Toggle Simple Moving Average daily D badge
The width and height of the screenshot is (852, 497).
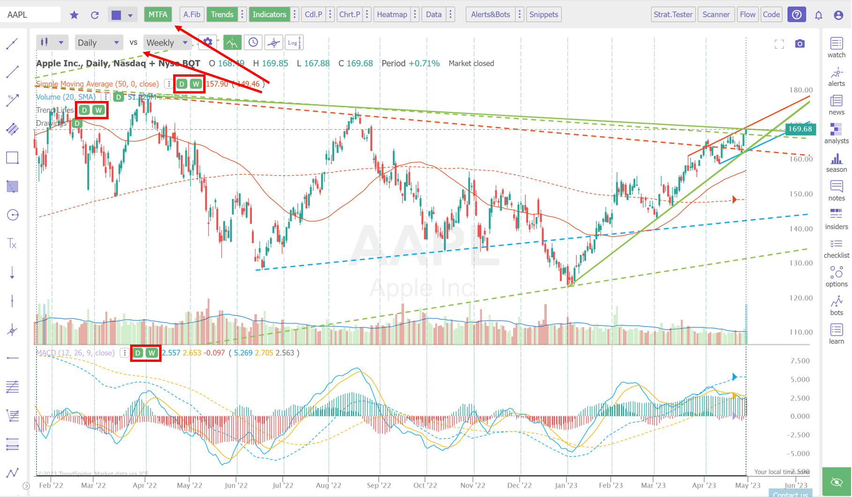182,84
